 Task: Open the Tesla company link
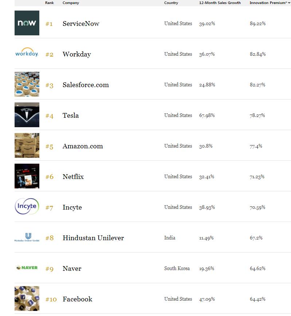[71, 116]
